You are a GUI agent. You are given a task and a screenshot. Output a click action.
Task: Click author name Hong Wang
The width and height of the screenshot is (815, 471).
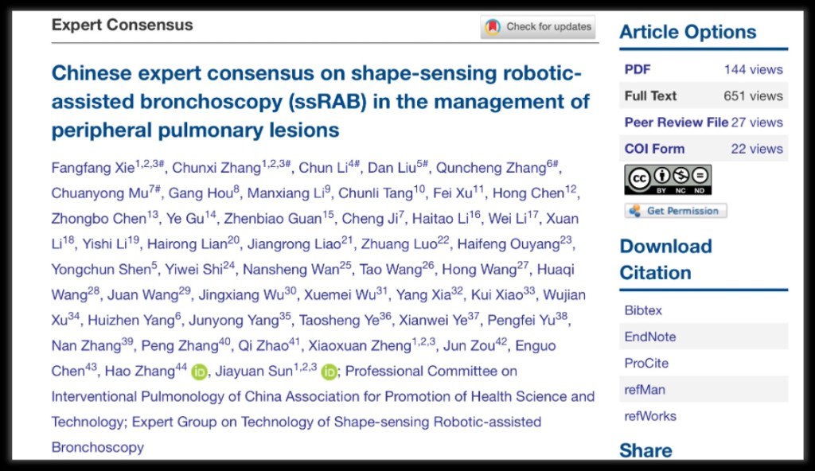click(479, 270)
